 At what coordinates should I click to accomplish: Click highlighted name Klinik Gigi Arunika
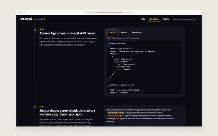coord(116,113)
